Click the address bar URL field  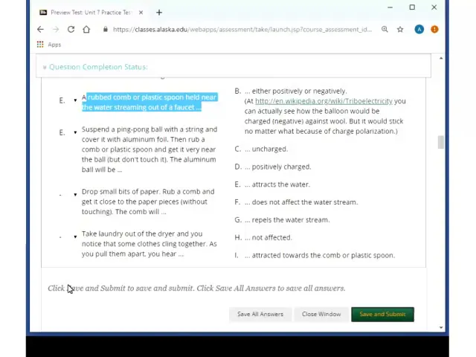[242, 30]
